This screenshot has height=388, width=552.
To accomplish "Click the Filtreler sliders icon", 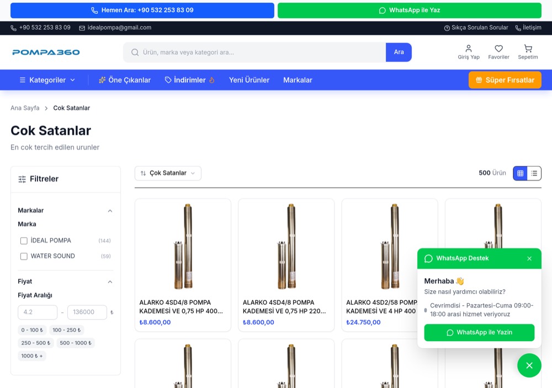I will pyautogui.click(x=22, y=179).
